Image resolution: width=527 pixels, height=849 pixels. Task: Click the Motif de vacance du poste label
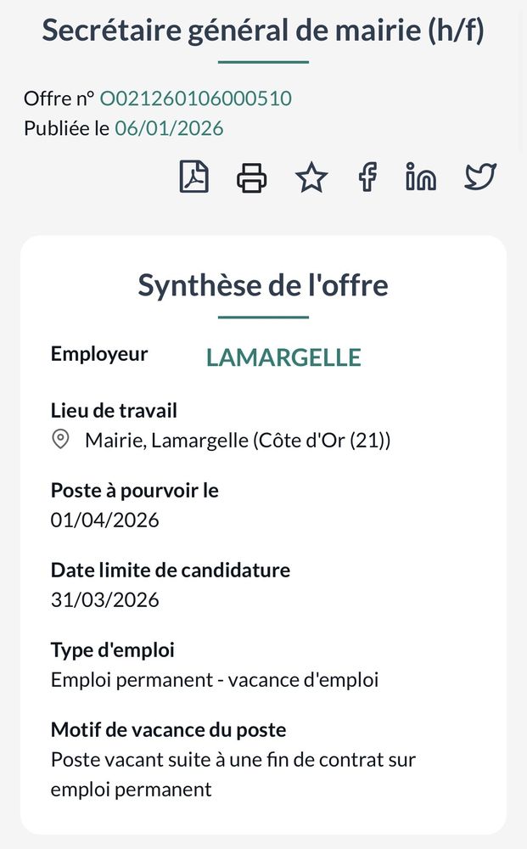[168, 729]
